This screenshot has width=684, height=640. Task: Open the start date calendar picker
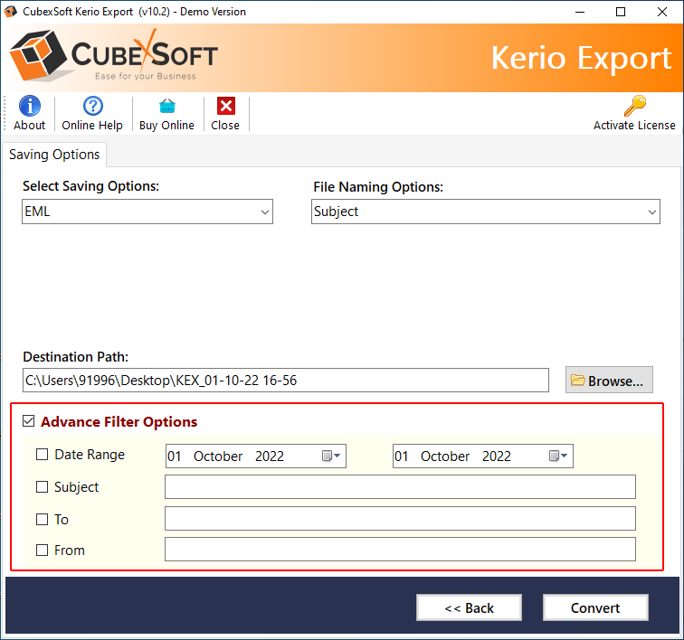pyautogui.click(x=331, y=456)
